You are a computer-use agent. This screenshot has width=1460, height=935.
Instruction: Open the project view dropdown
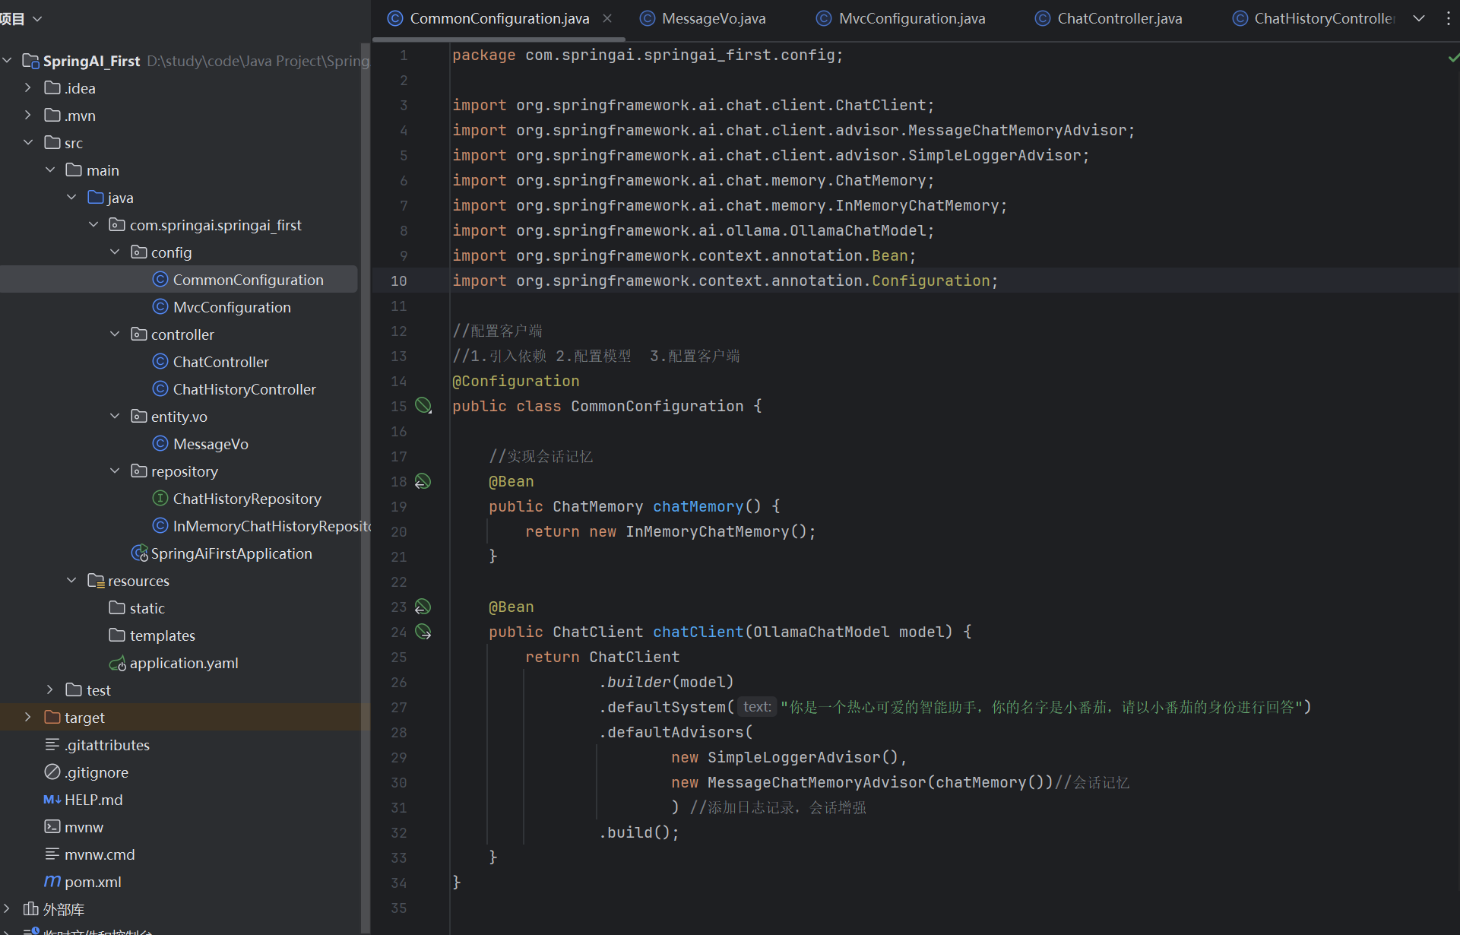tap(37, 18)
